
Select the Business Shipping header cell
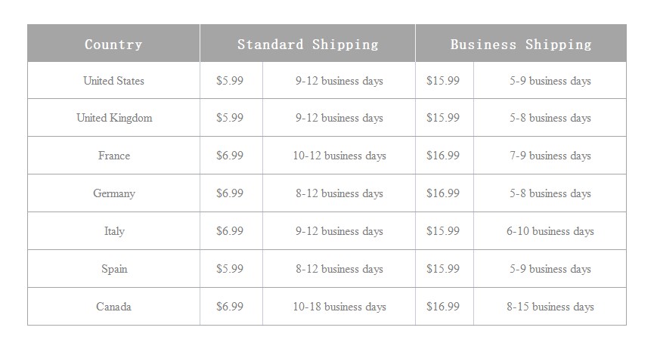point(521,44)
